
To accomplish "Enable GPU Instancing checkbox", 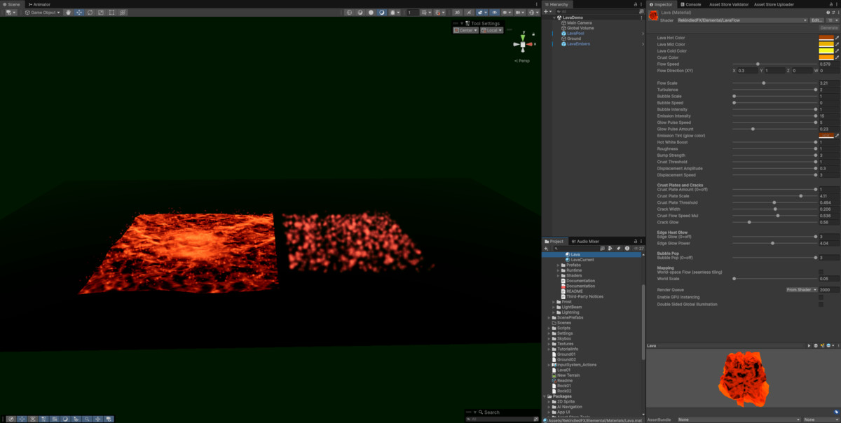I will (x=821, y=298).
